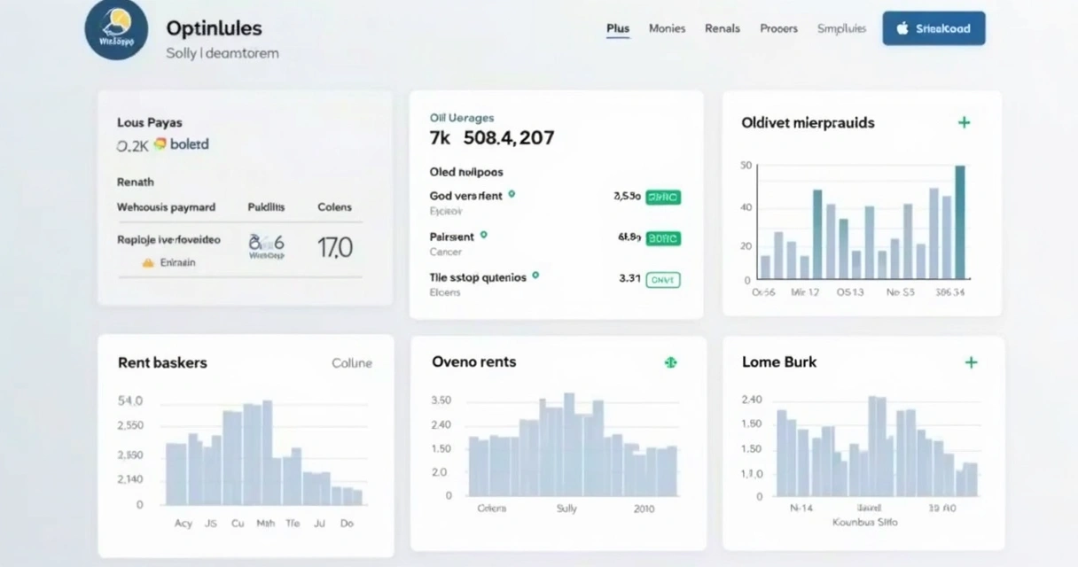Click the green progress badge beside 2,5So
The height and width of the screenshot is (567, 1078).
pyautogui.click(x=663, y=197)
